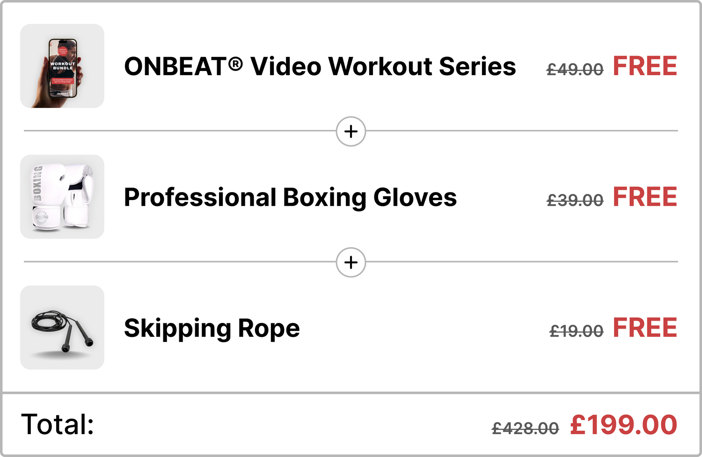Open the black skipping rope thumbnail
The width and height of the screenshot is (702, 457).
pyautogui.click(x=62, y=328)
